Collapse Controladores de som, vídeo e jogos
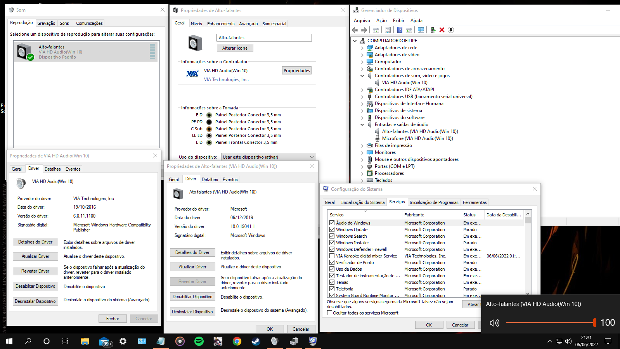This screenshot has width=620, height=349. (362, 76)
